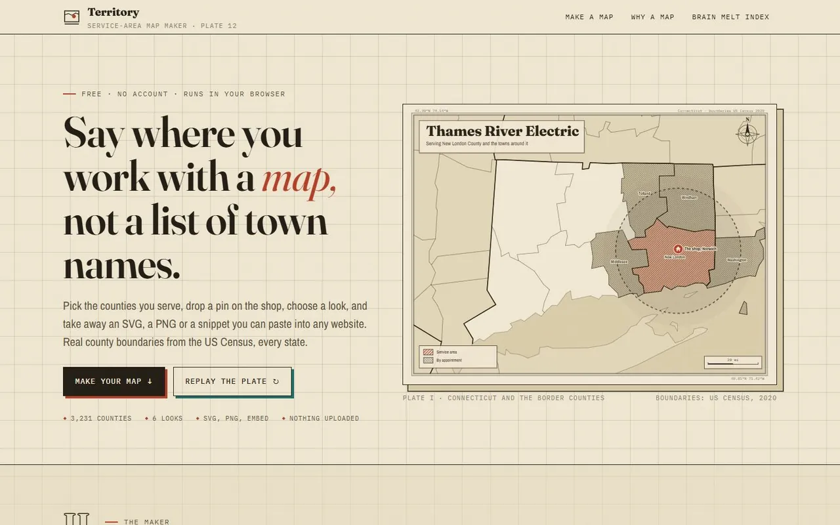This screenshot has width=840, height=525.
Task: Click the By appointment legend text
Action: click(x=449, y=360)
